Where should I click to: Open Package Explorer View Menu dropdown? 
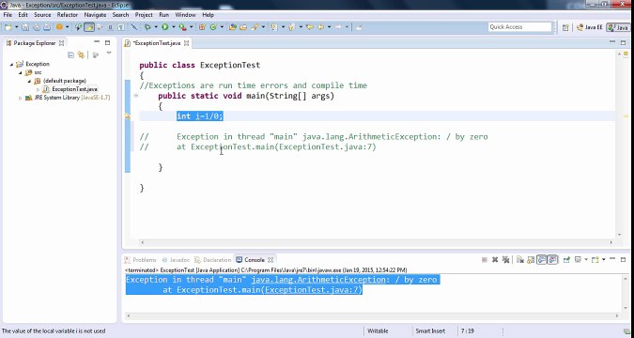pos(109,54)
